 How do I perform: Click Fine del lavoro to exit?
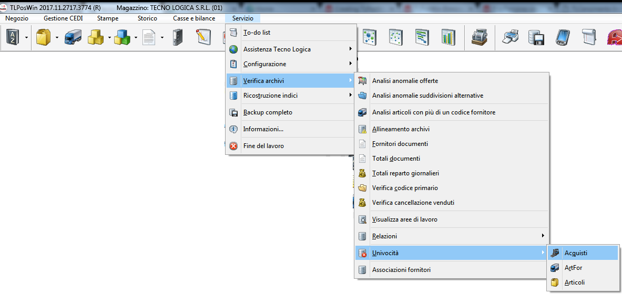[x=263, y=146]
